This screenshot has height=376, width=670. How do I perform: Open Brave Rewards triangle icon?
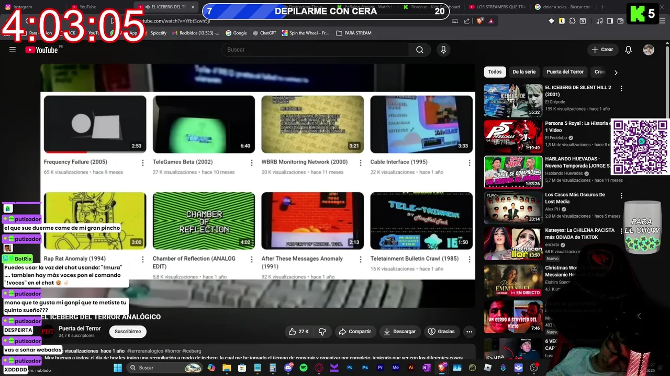coord(491,21)
